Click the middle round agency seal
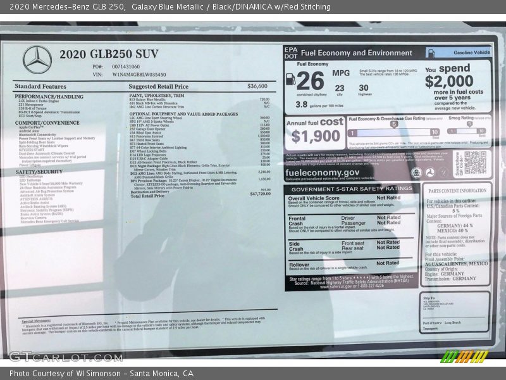This screenshot has width=506, height=380. coord(429,172)
